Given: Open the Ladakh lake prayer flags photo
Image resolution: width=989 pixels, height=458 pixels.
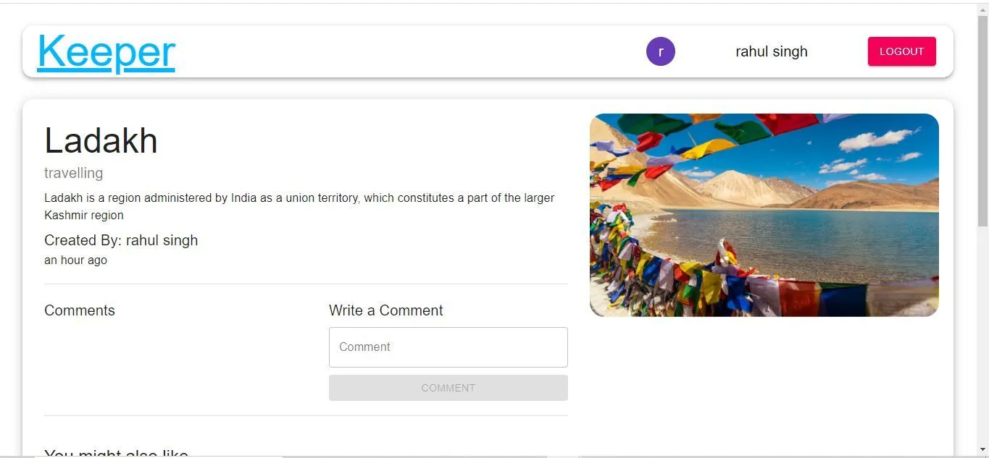Looking at the screenshot, I should 764,215.
